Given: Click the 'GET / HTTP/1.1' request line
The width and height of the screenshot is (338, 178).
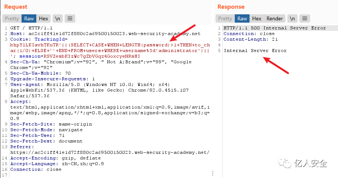Looking at the screenshot, I should pos(31,28).
